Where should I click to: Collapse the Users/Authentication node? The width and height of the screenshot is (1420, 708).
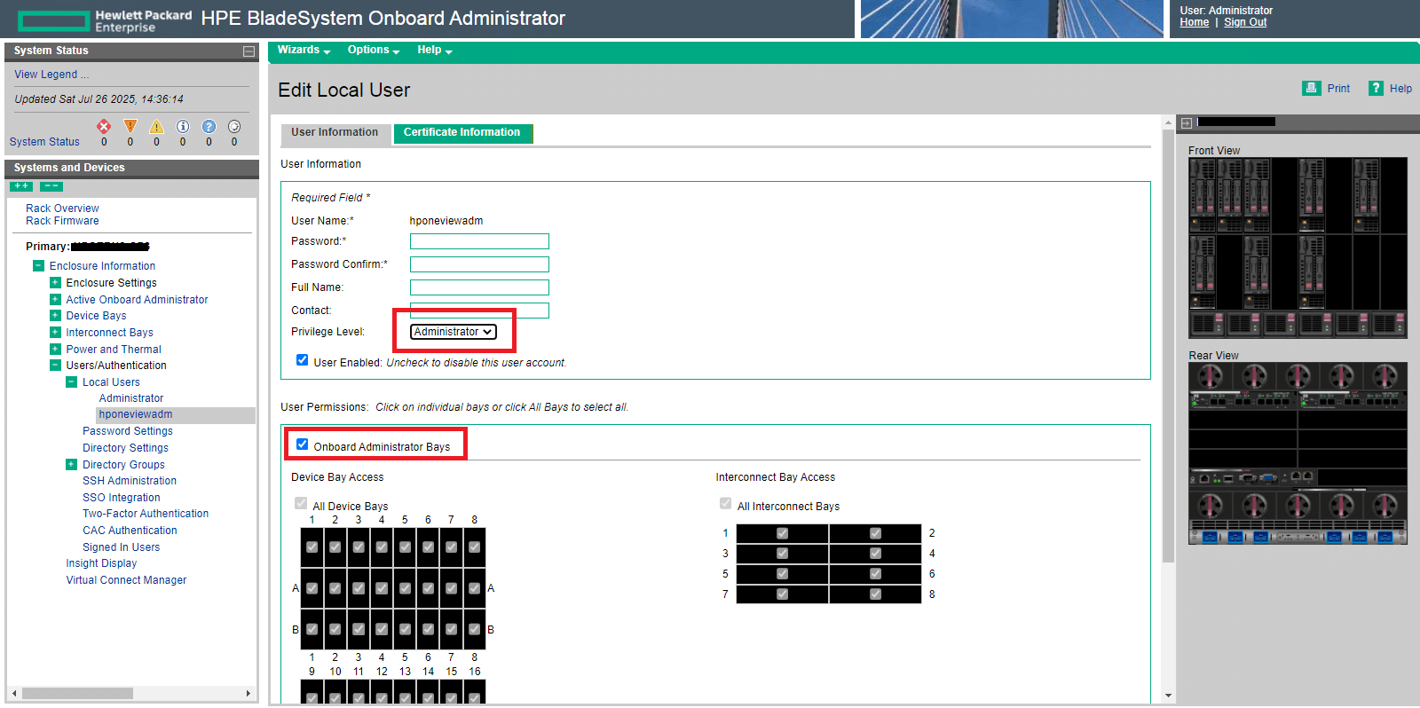point(55,365)
